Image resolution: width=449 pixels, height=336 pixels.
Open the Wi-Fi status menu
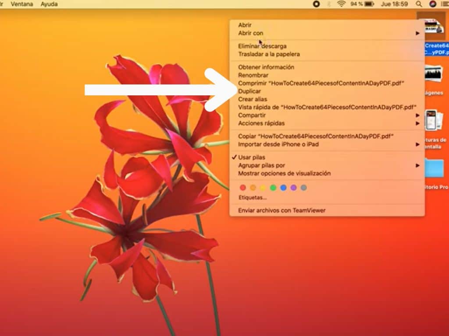click(x=341, y=4)
